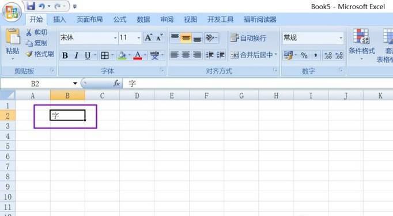Decrease the indent
This screenshot has width=393, height=216.
click(210, 55)
